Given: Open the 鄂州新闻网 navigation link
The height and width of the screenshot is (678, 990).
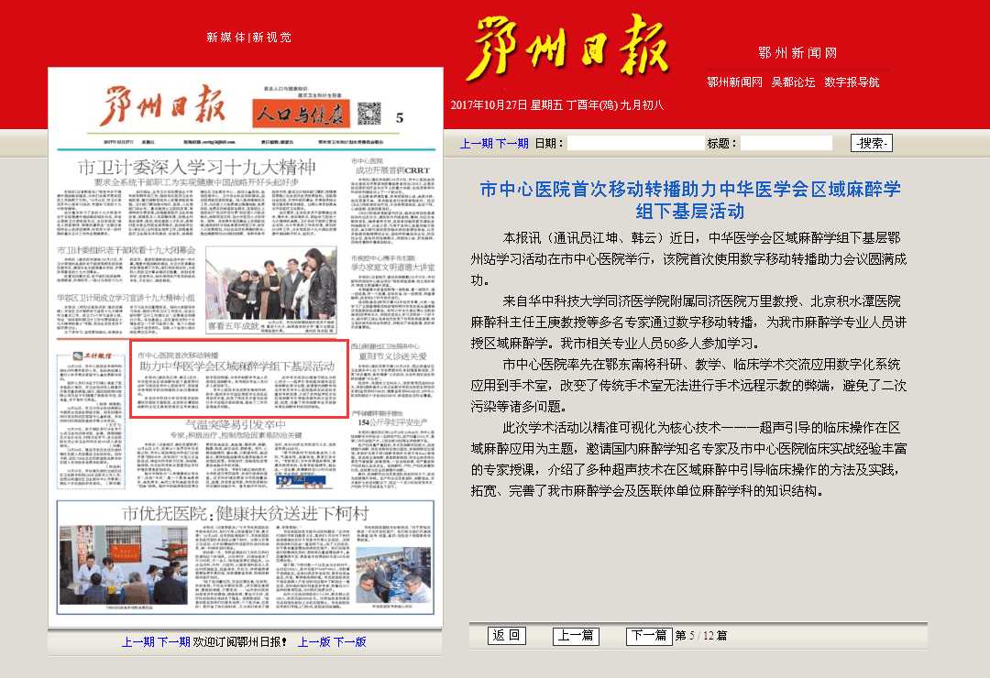Looking at the screenshot, I should pos(734,82).
